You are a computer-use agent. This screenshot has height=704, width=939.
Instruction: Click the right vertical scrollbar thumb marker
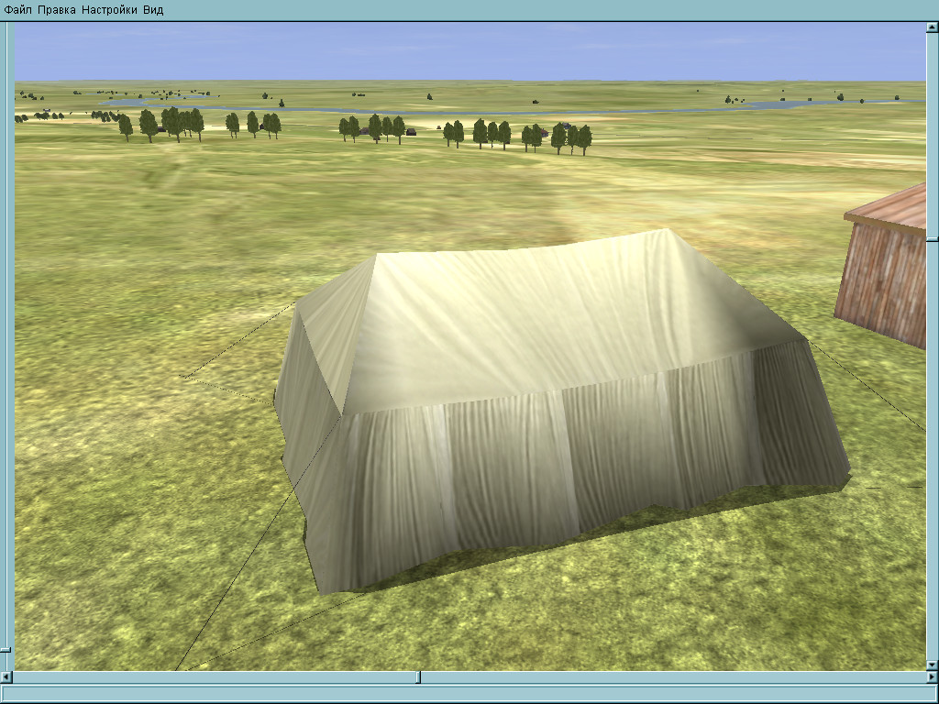pos(933,239)
